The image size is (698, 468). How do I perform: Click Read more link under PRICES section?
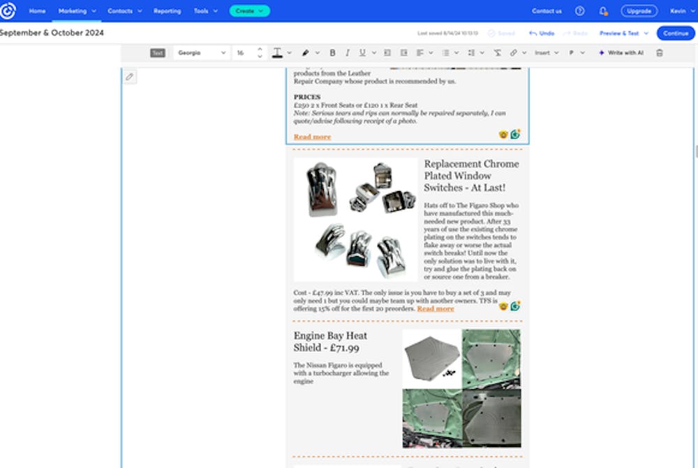[312, 137]
